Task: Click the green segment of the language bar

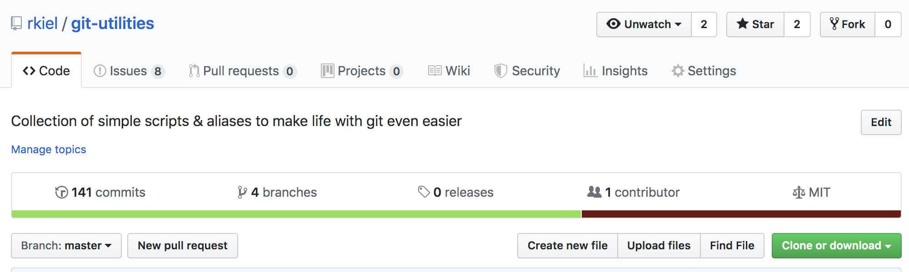Action: pos(296,214)
